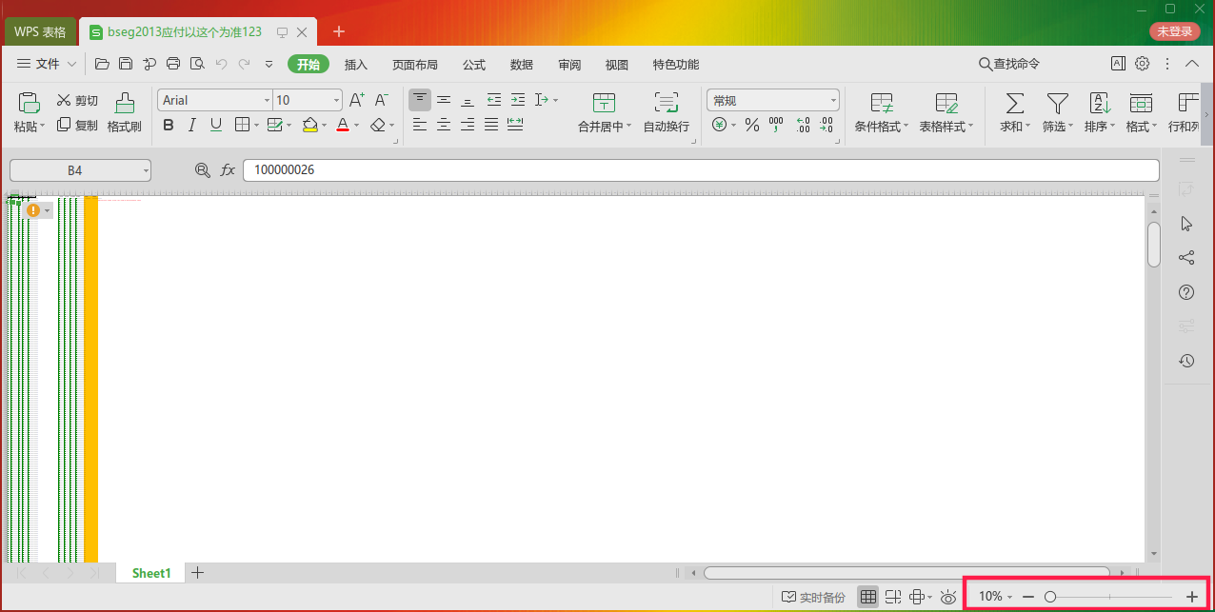Viewport: 1215px width, 612px height.
Task: Decrease decimal places
Action: click(826, 125)
